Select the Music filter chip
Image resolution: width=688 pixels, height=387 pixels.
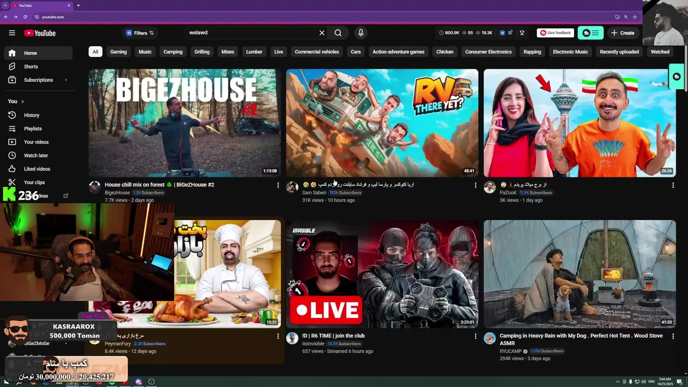[x=145, y=52]
